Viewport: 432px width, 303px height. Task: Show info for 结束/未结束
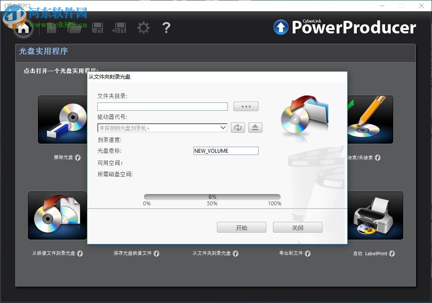[378, 158]
